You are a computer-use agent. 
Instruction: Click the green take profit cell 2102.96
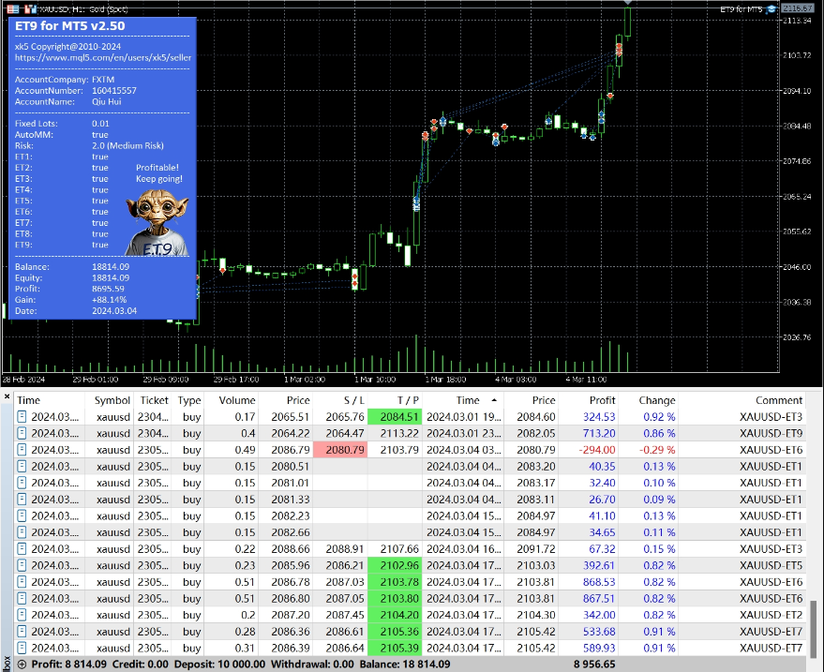395,565
